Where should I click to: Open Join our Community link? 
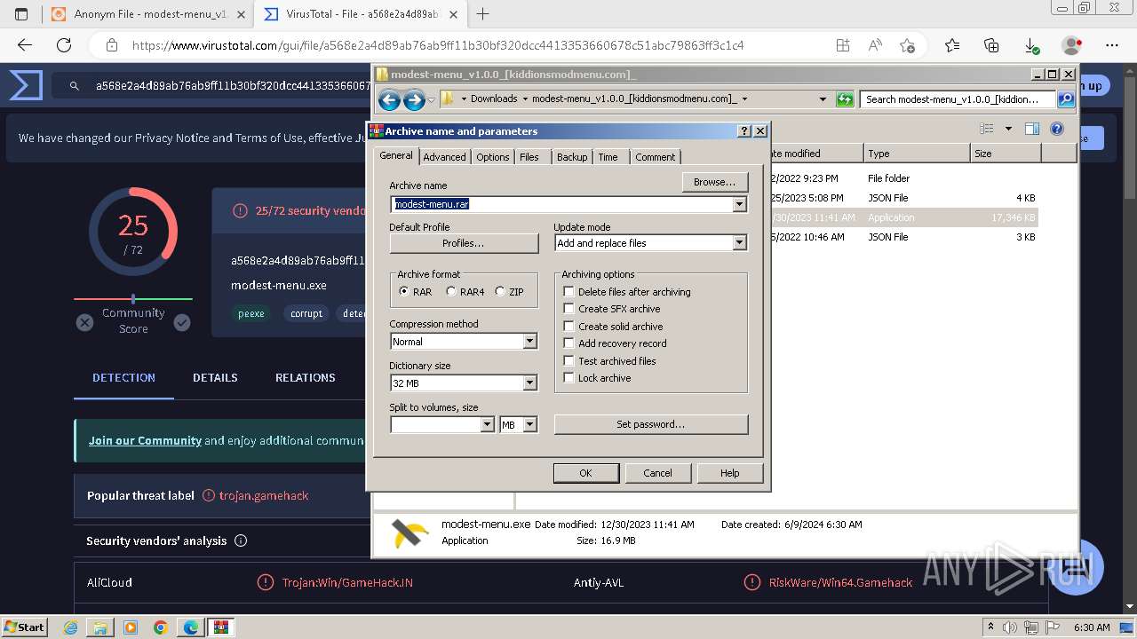tap(145, 440)
